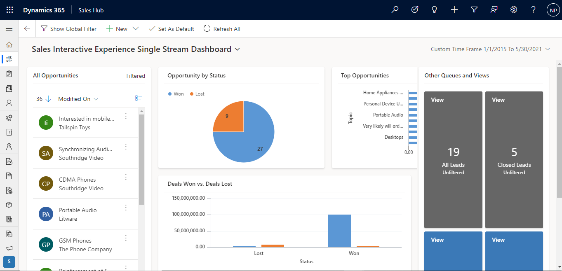Click the tall blue Won bar
Viewport: 562px width, 271px height.
(x=339, y=231)
